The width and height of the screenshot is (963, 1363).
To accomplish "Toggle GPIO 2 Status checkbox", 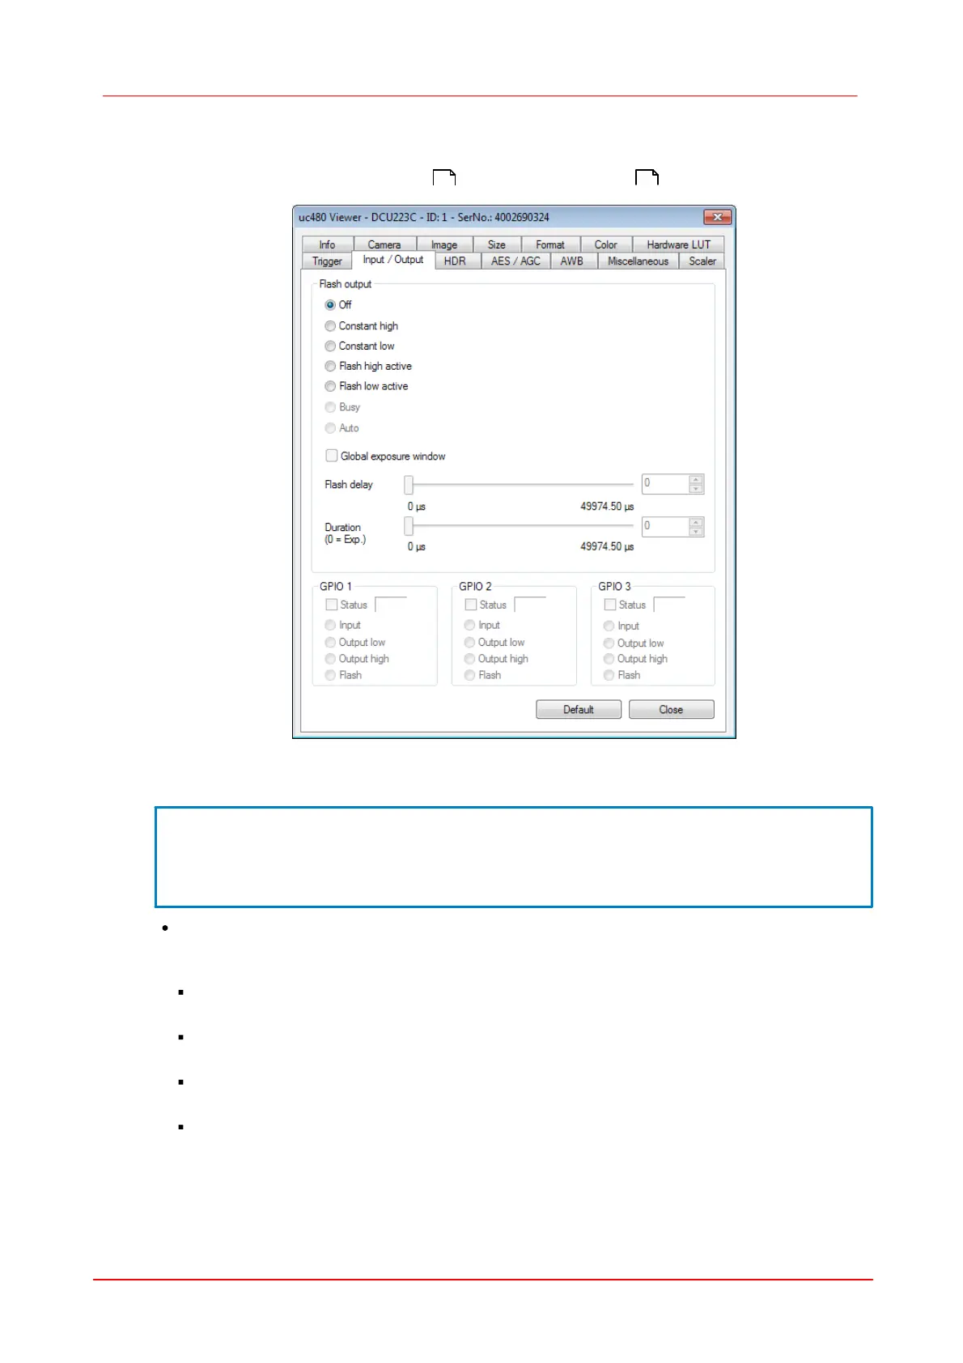I will click(x=470, y=605).
